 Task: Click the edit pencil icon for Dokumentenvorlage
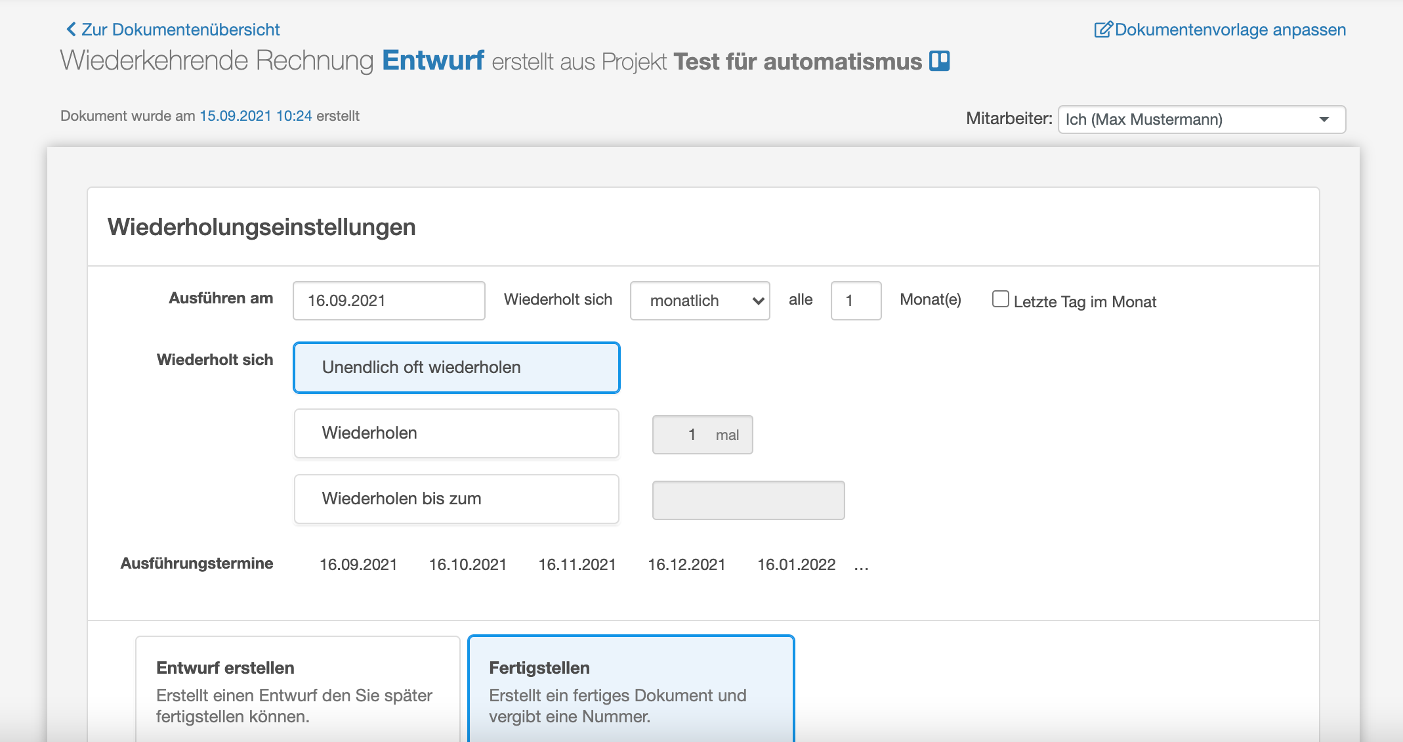(x=1103, y=30)
